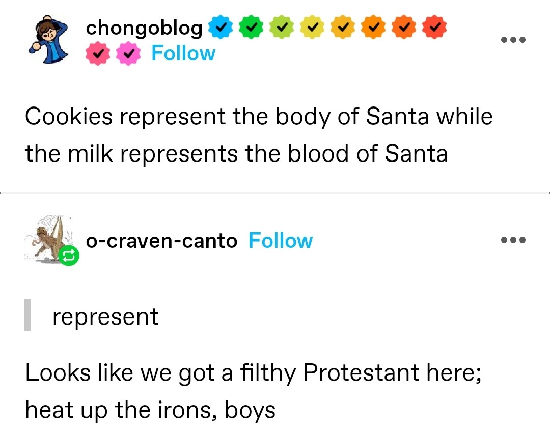Open o-craven-canto post options menu
The width and height of the screenshot is (550, 428).
click(x=513, y=240)
